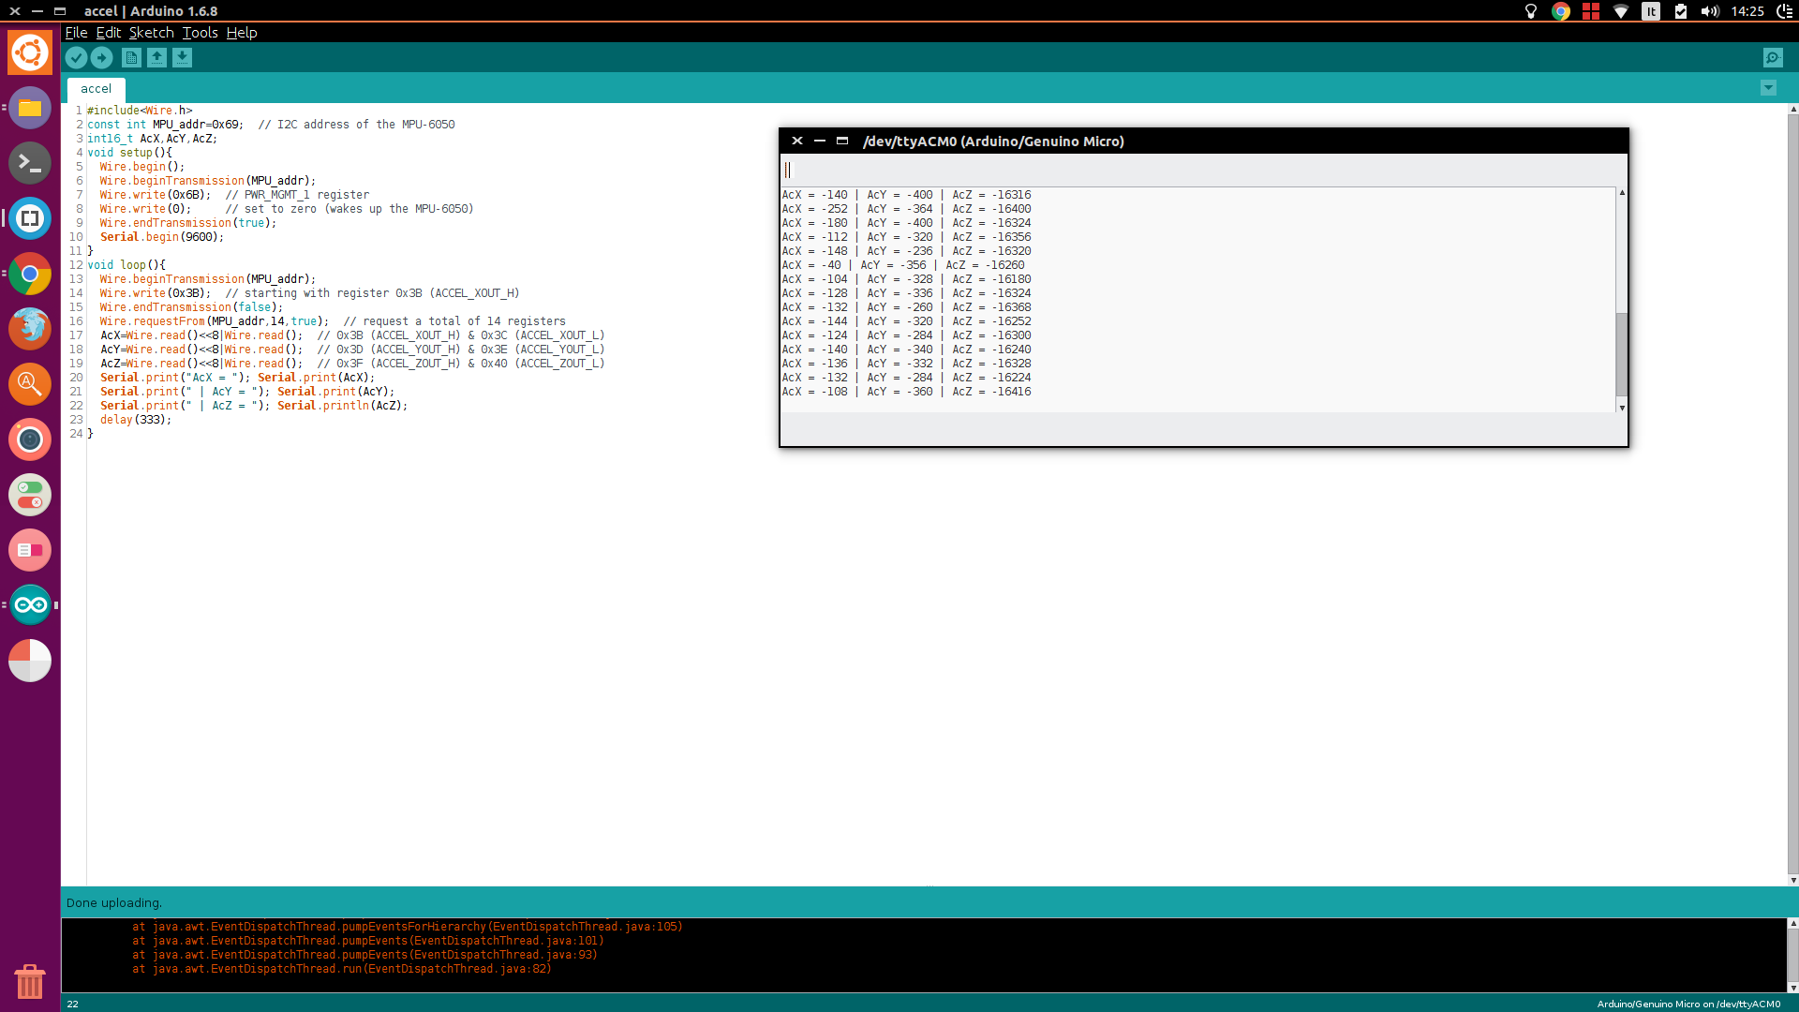
Task: Open the Serial Monitor magnifier icon
Action: point(1772,58)
